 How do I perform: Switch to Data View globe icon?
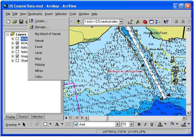66,118
